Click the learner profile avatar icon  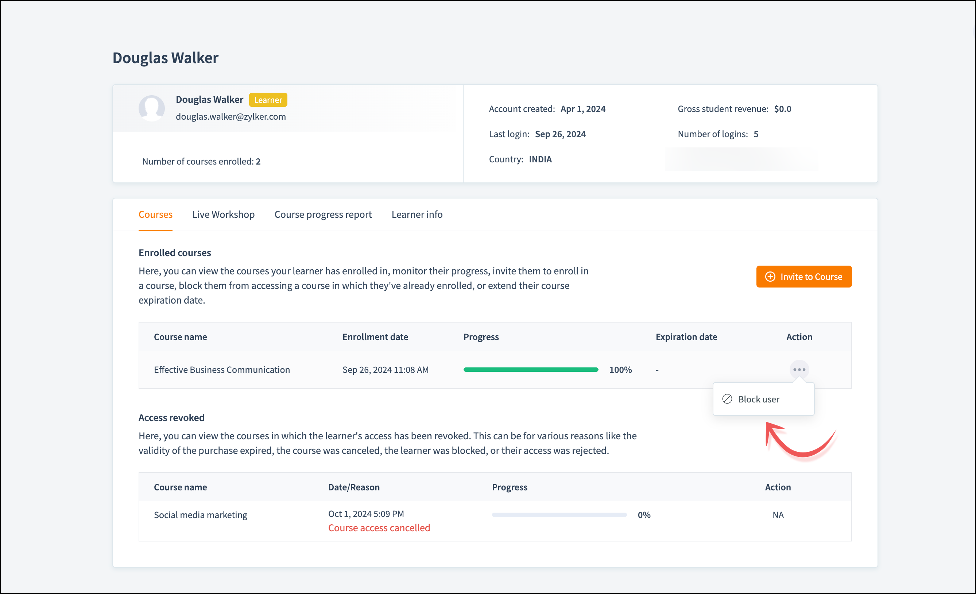152,108
